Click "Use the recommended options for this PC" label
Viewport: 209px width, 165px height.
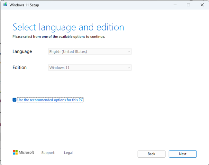[x=50, y=100]
